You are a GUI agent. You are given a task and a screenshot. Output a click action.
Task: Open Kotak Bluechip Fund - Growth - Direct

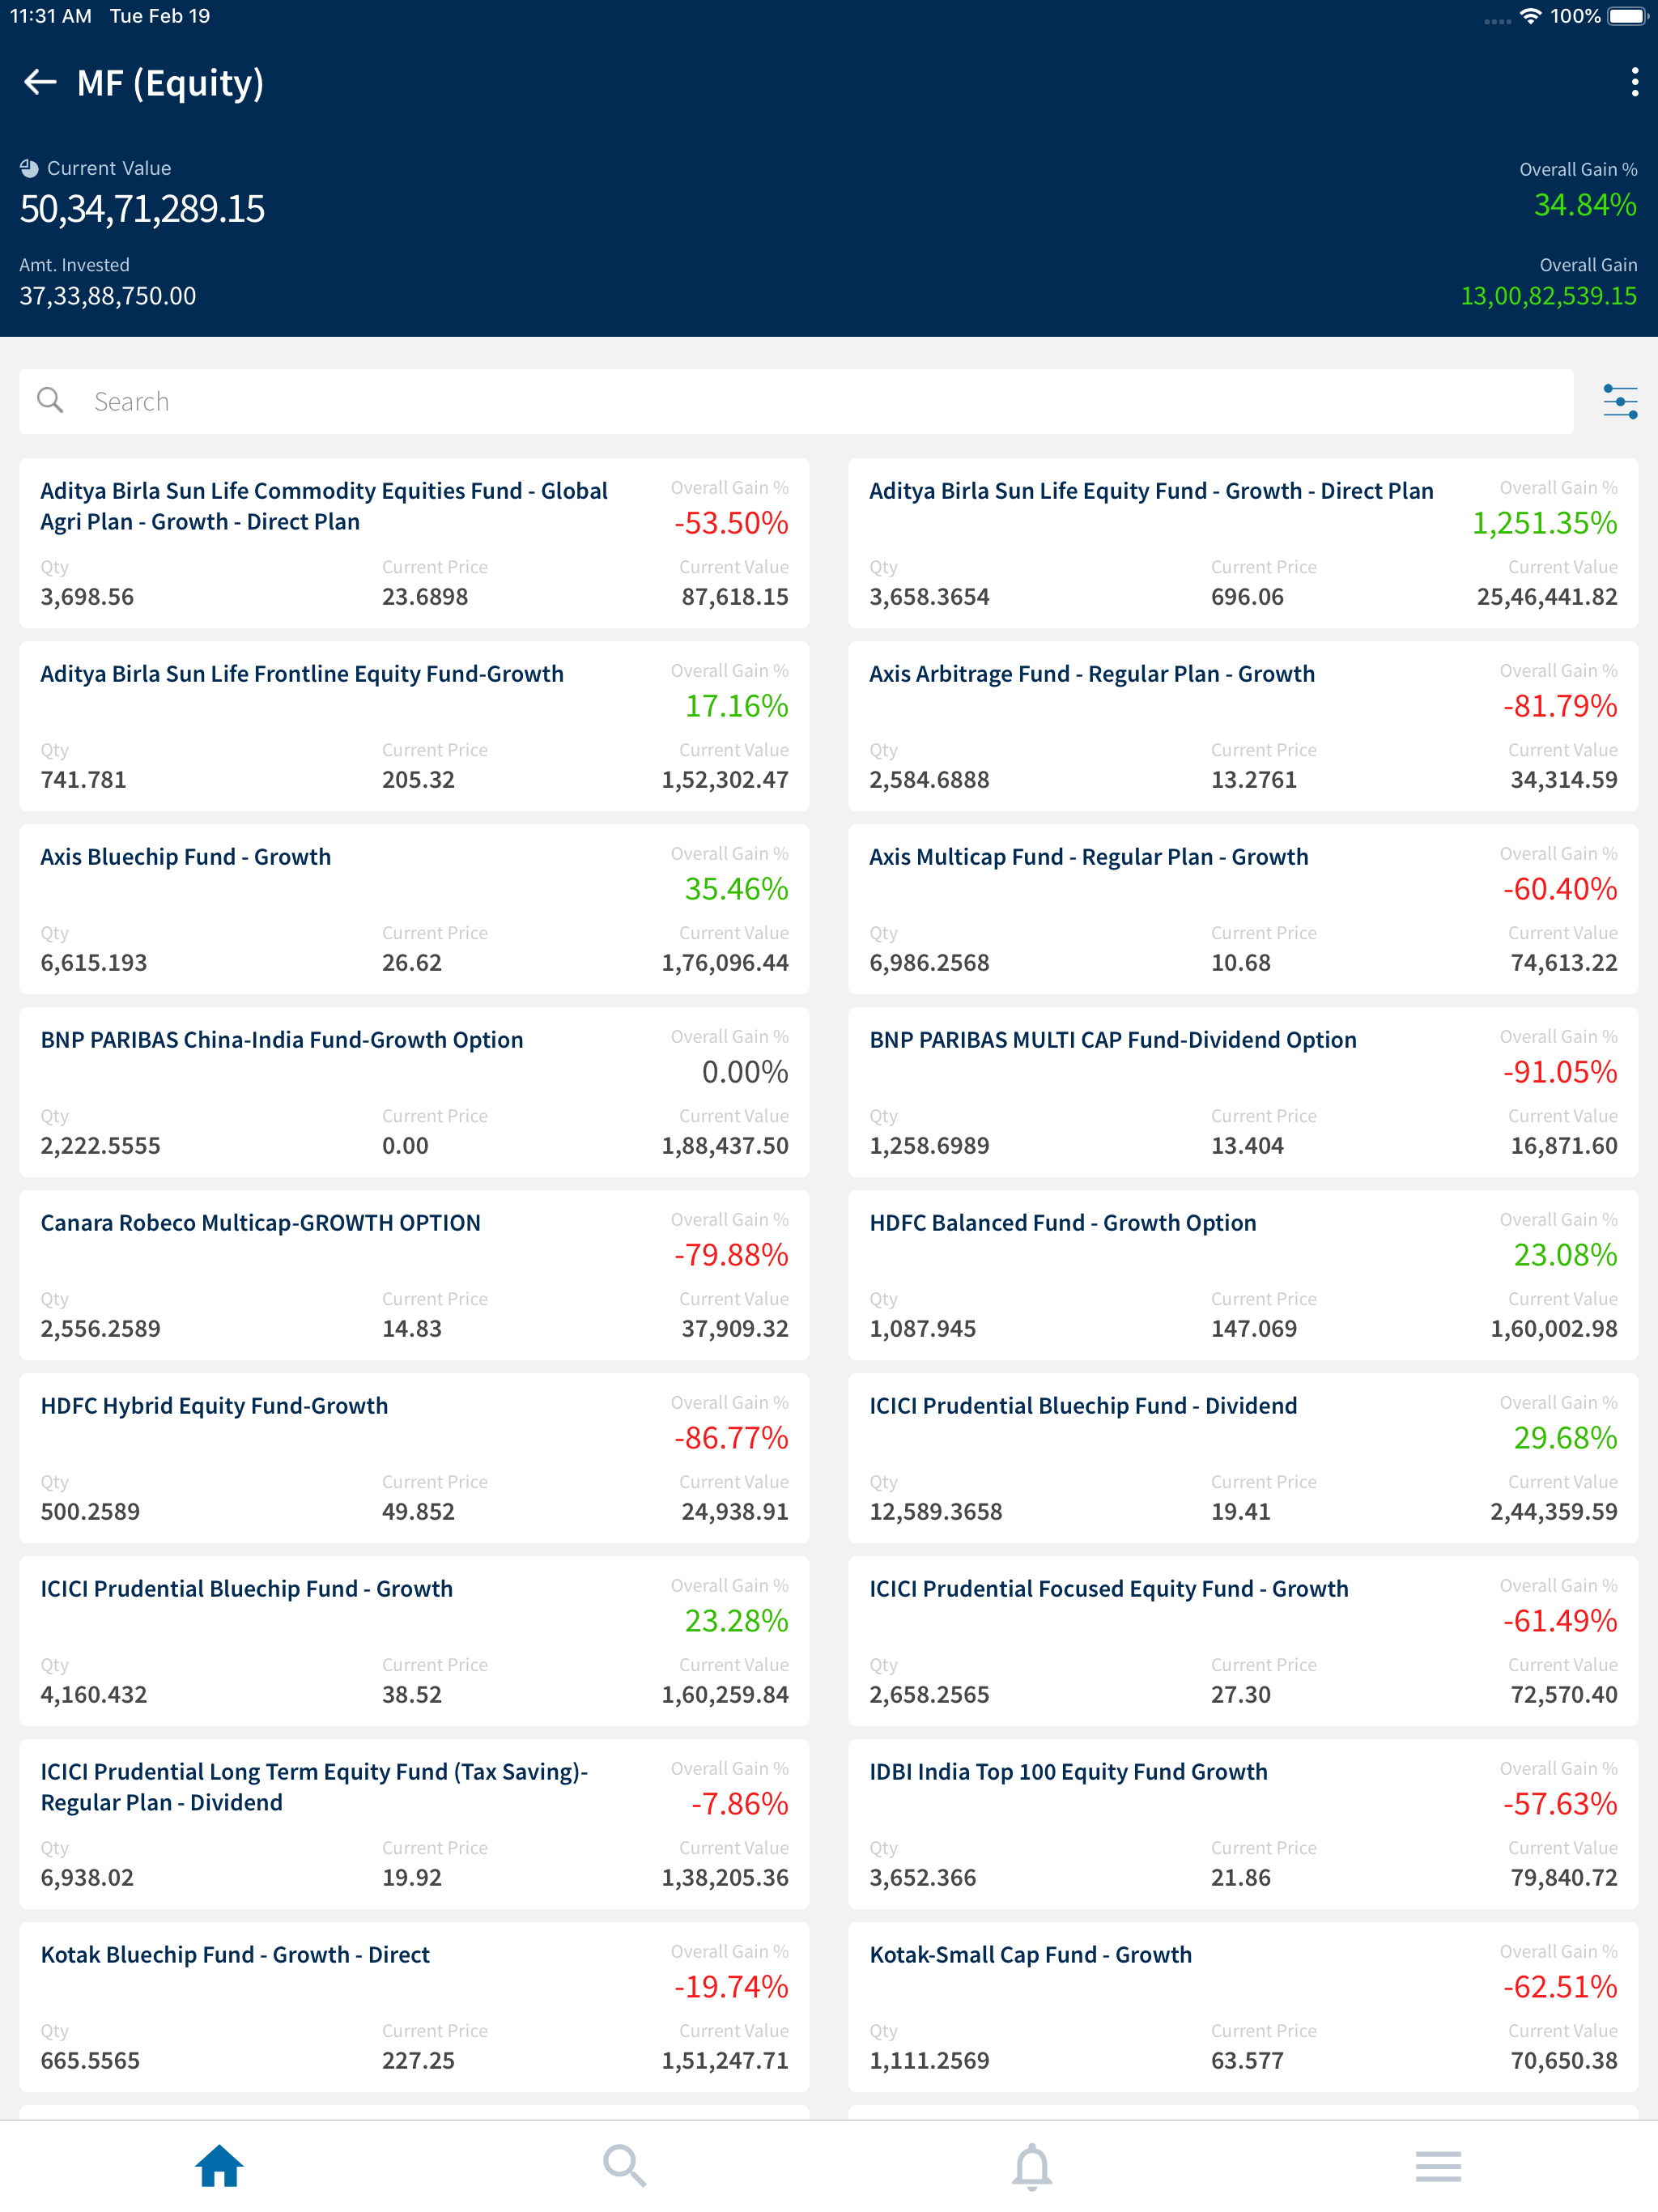(x=414, y=2007)
